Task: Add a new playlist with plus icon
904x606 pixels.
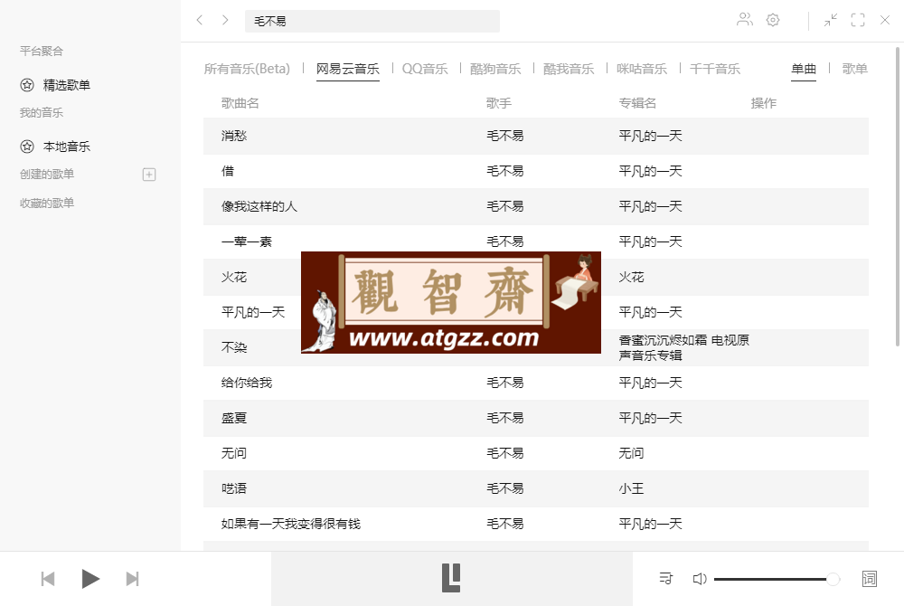Action: pos(149,175)
